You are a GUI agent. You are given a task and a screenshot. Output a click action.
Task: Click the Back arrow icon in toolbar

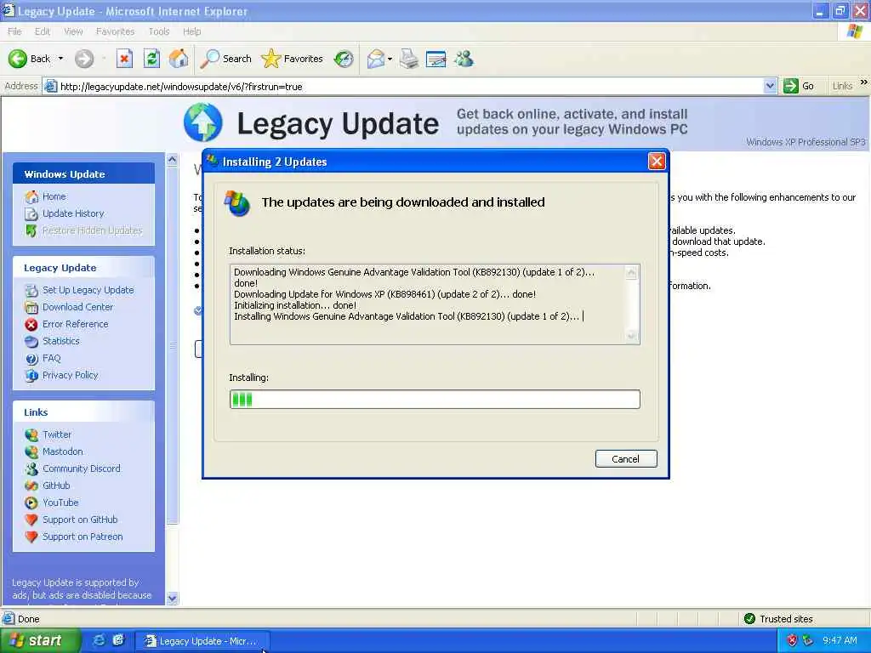pos(17,59)
